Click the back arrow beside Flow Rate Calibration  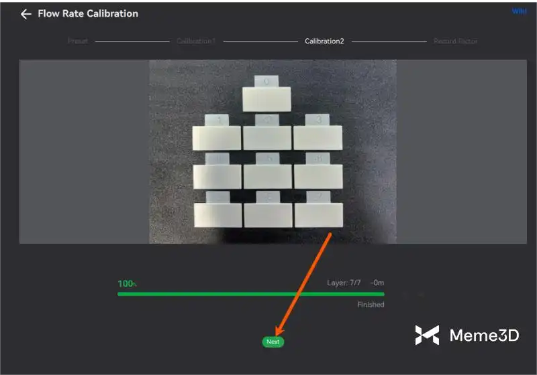pyautogui.click(x=26, y=14)
